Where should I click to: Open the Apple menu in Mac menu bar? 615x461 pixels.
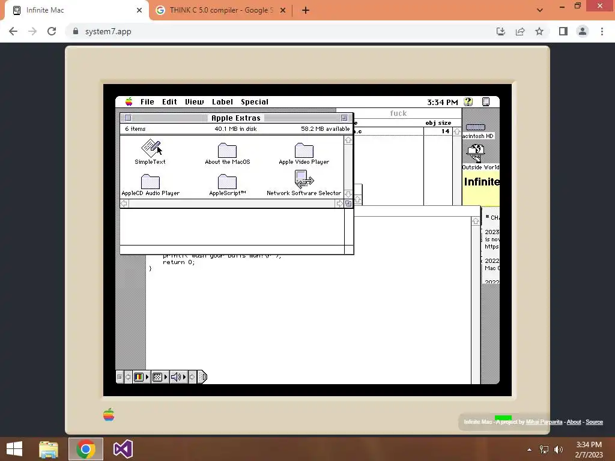coord(129,102)
